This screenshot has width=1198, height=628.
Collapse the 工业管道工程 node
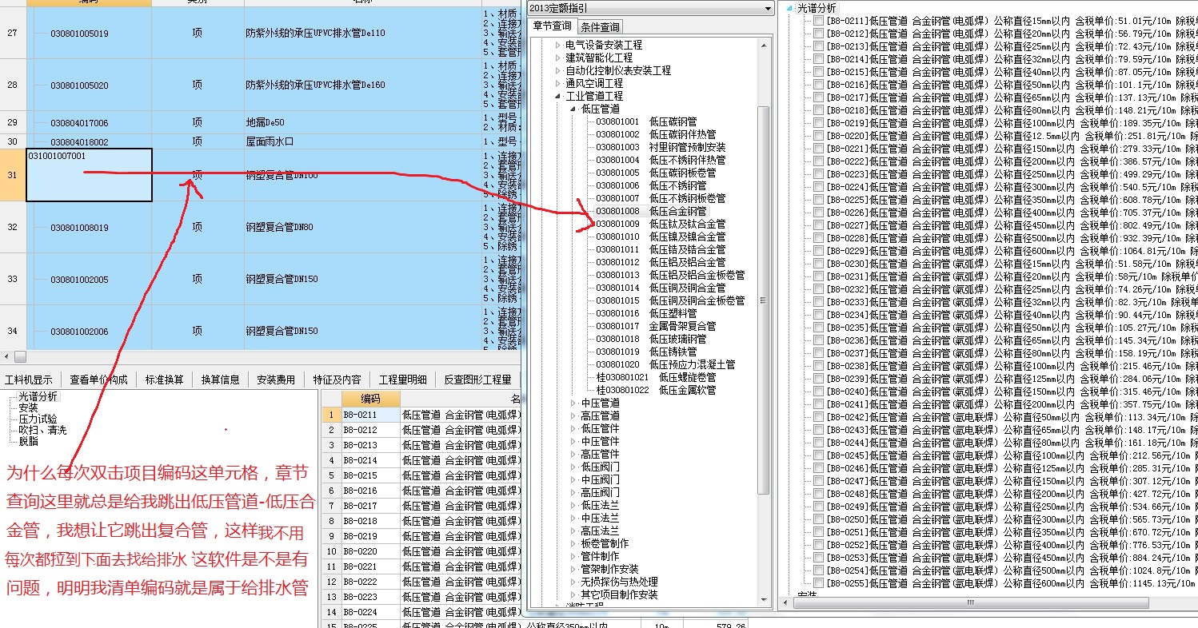pyautogui.click(x=558, y=97)
